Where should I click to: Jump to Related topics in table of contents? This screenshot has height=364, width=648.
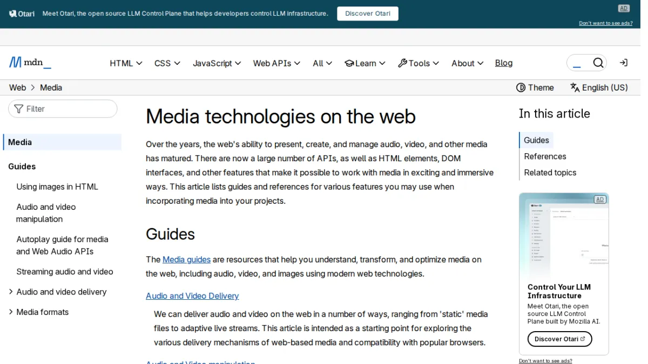(x=550, y=173)
